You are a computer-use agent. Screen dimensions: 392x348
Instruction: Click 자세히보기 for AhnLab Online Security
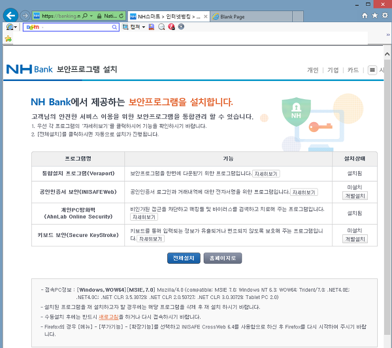coord(144,217)
